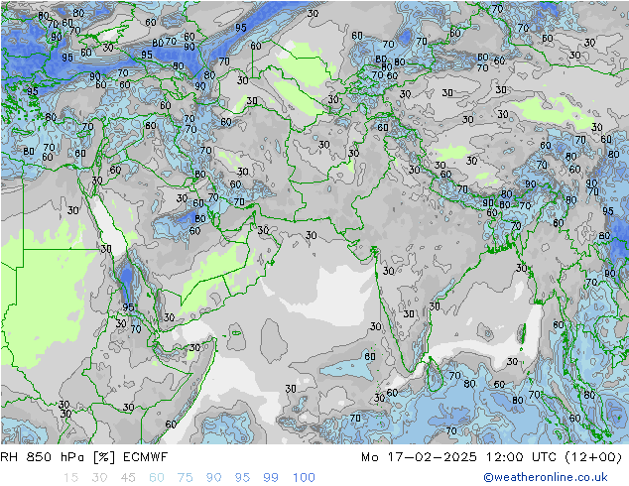Viewport: 629px width, 486px height.
Task: Select the 30 value in the legend scale
Action: click(99, 477)
